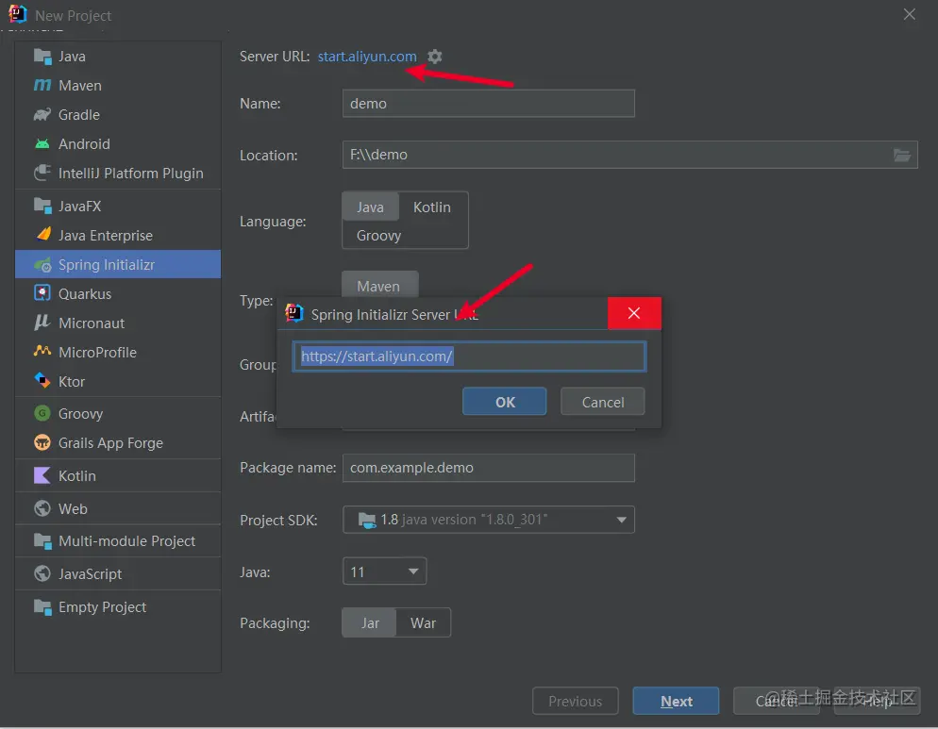Click the Spring Initializr leaf icon
The height and width of the screenshot is (729, 938).
coord(42,264)
